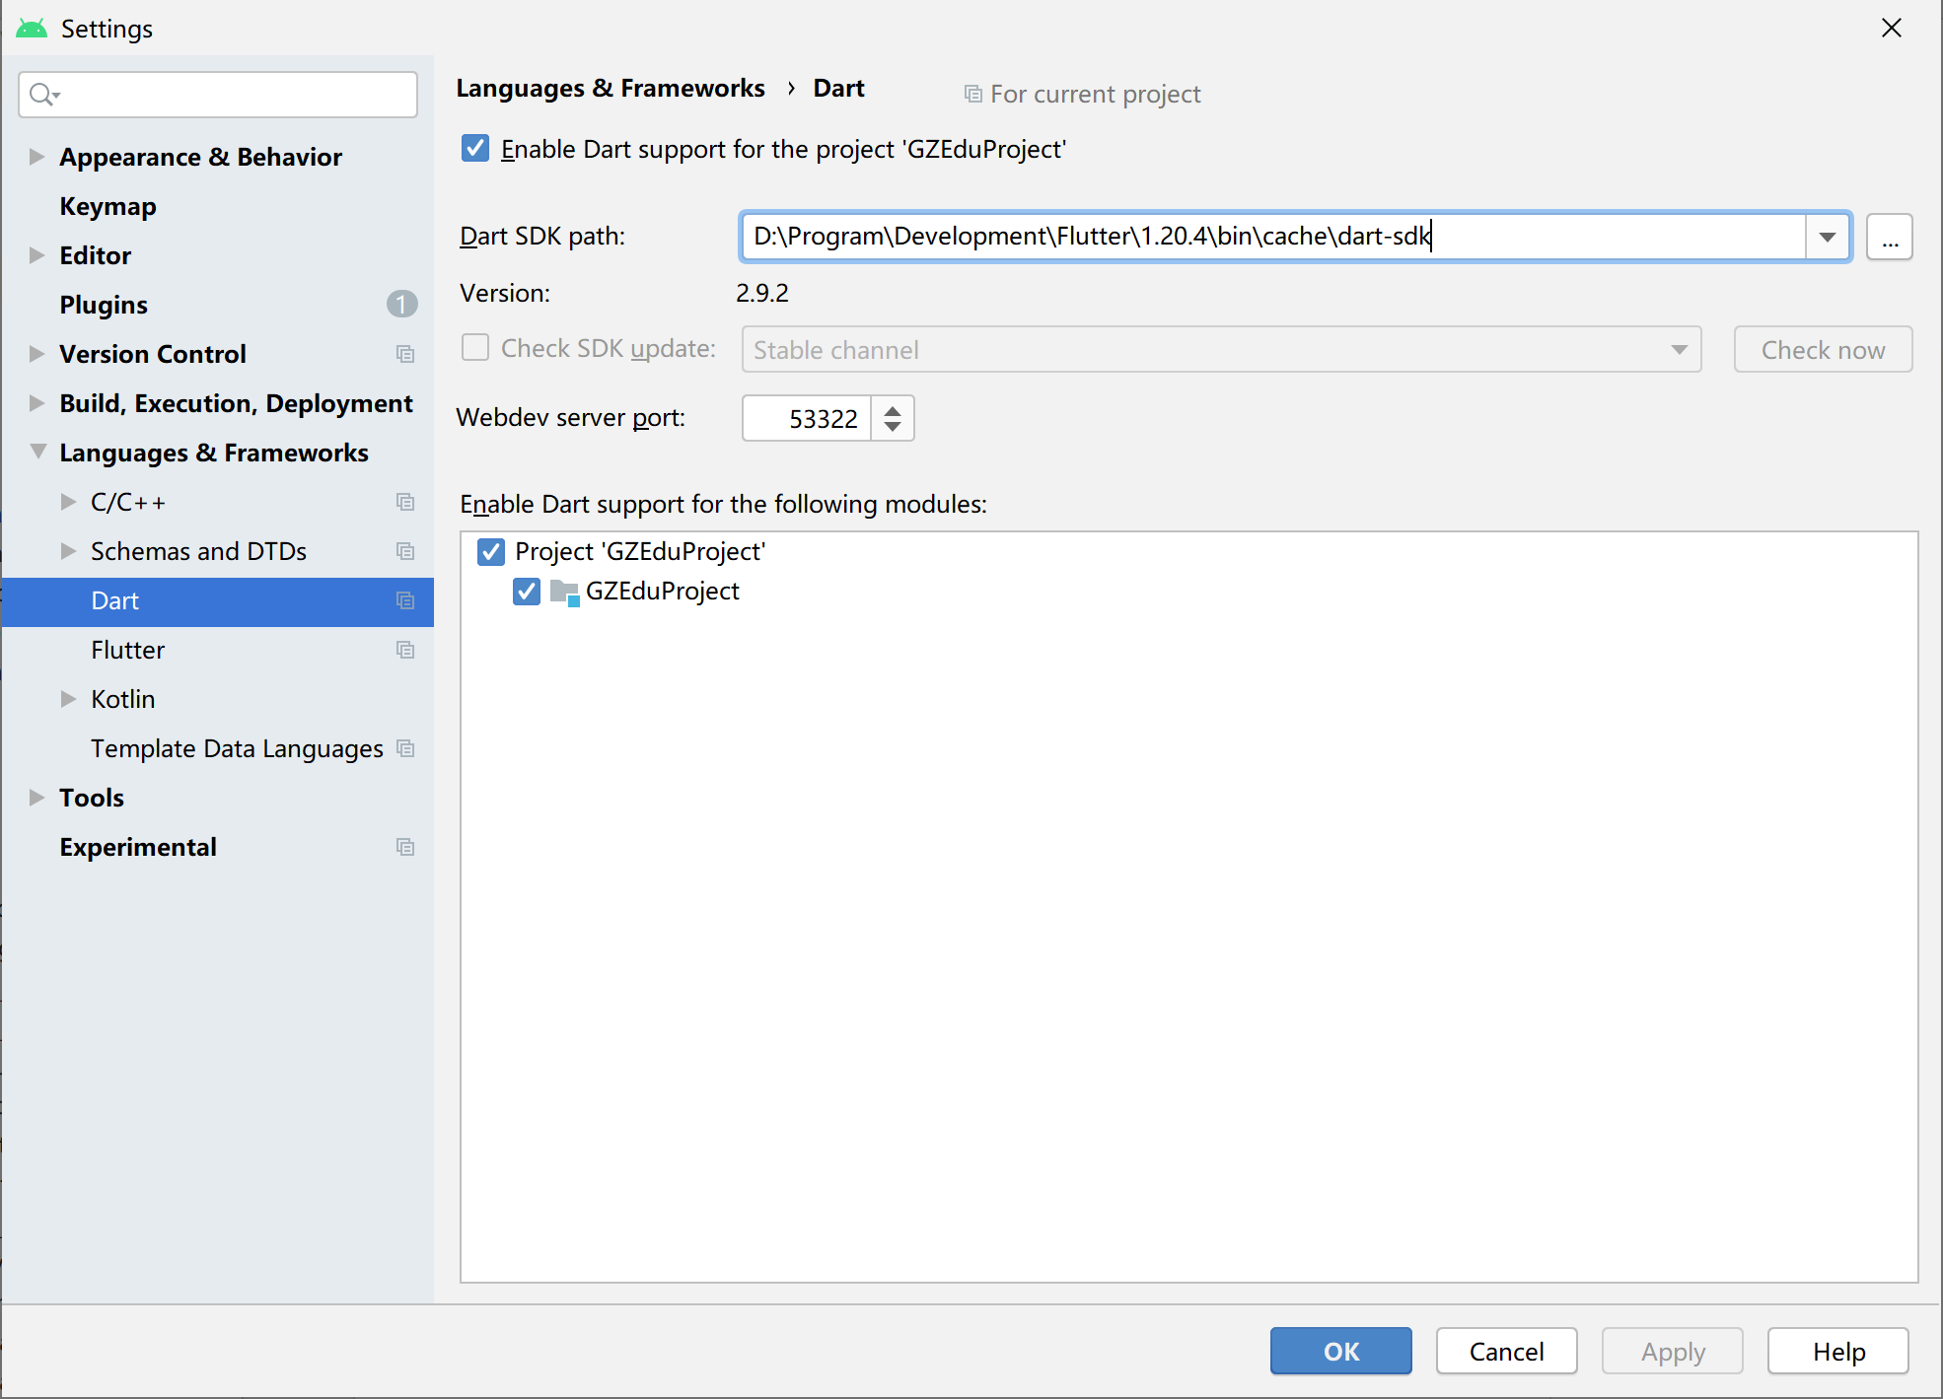Click the Dart breadcrumb title
1943x1399 pixels.
pyautogui.click(x=838, y=89)
